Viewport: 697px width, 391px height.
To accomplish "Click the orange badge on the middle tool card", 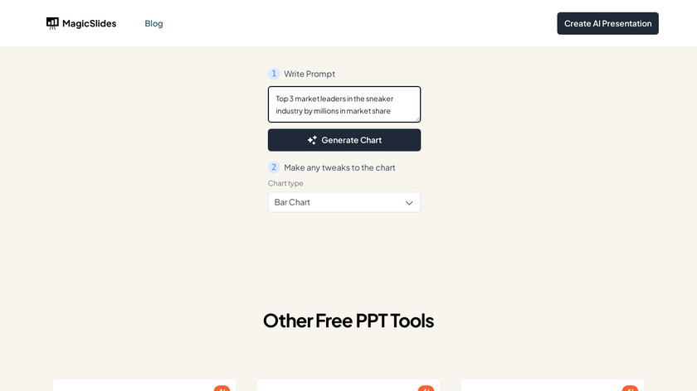I will click(x=426, y=389).
